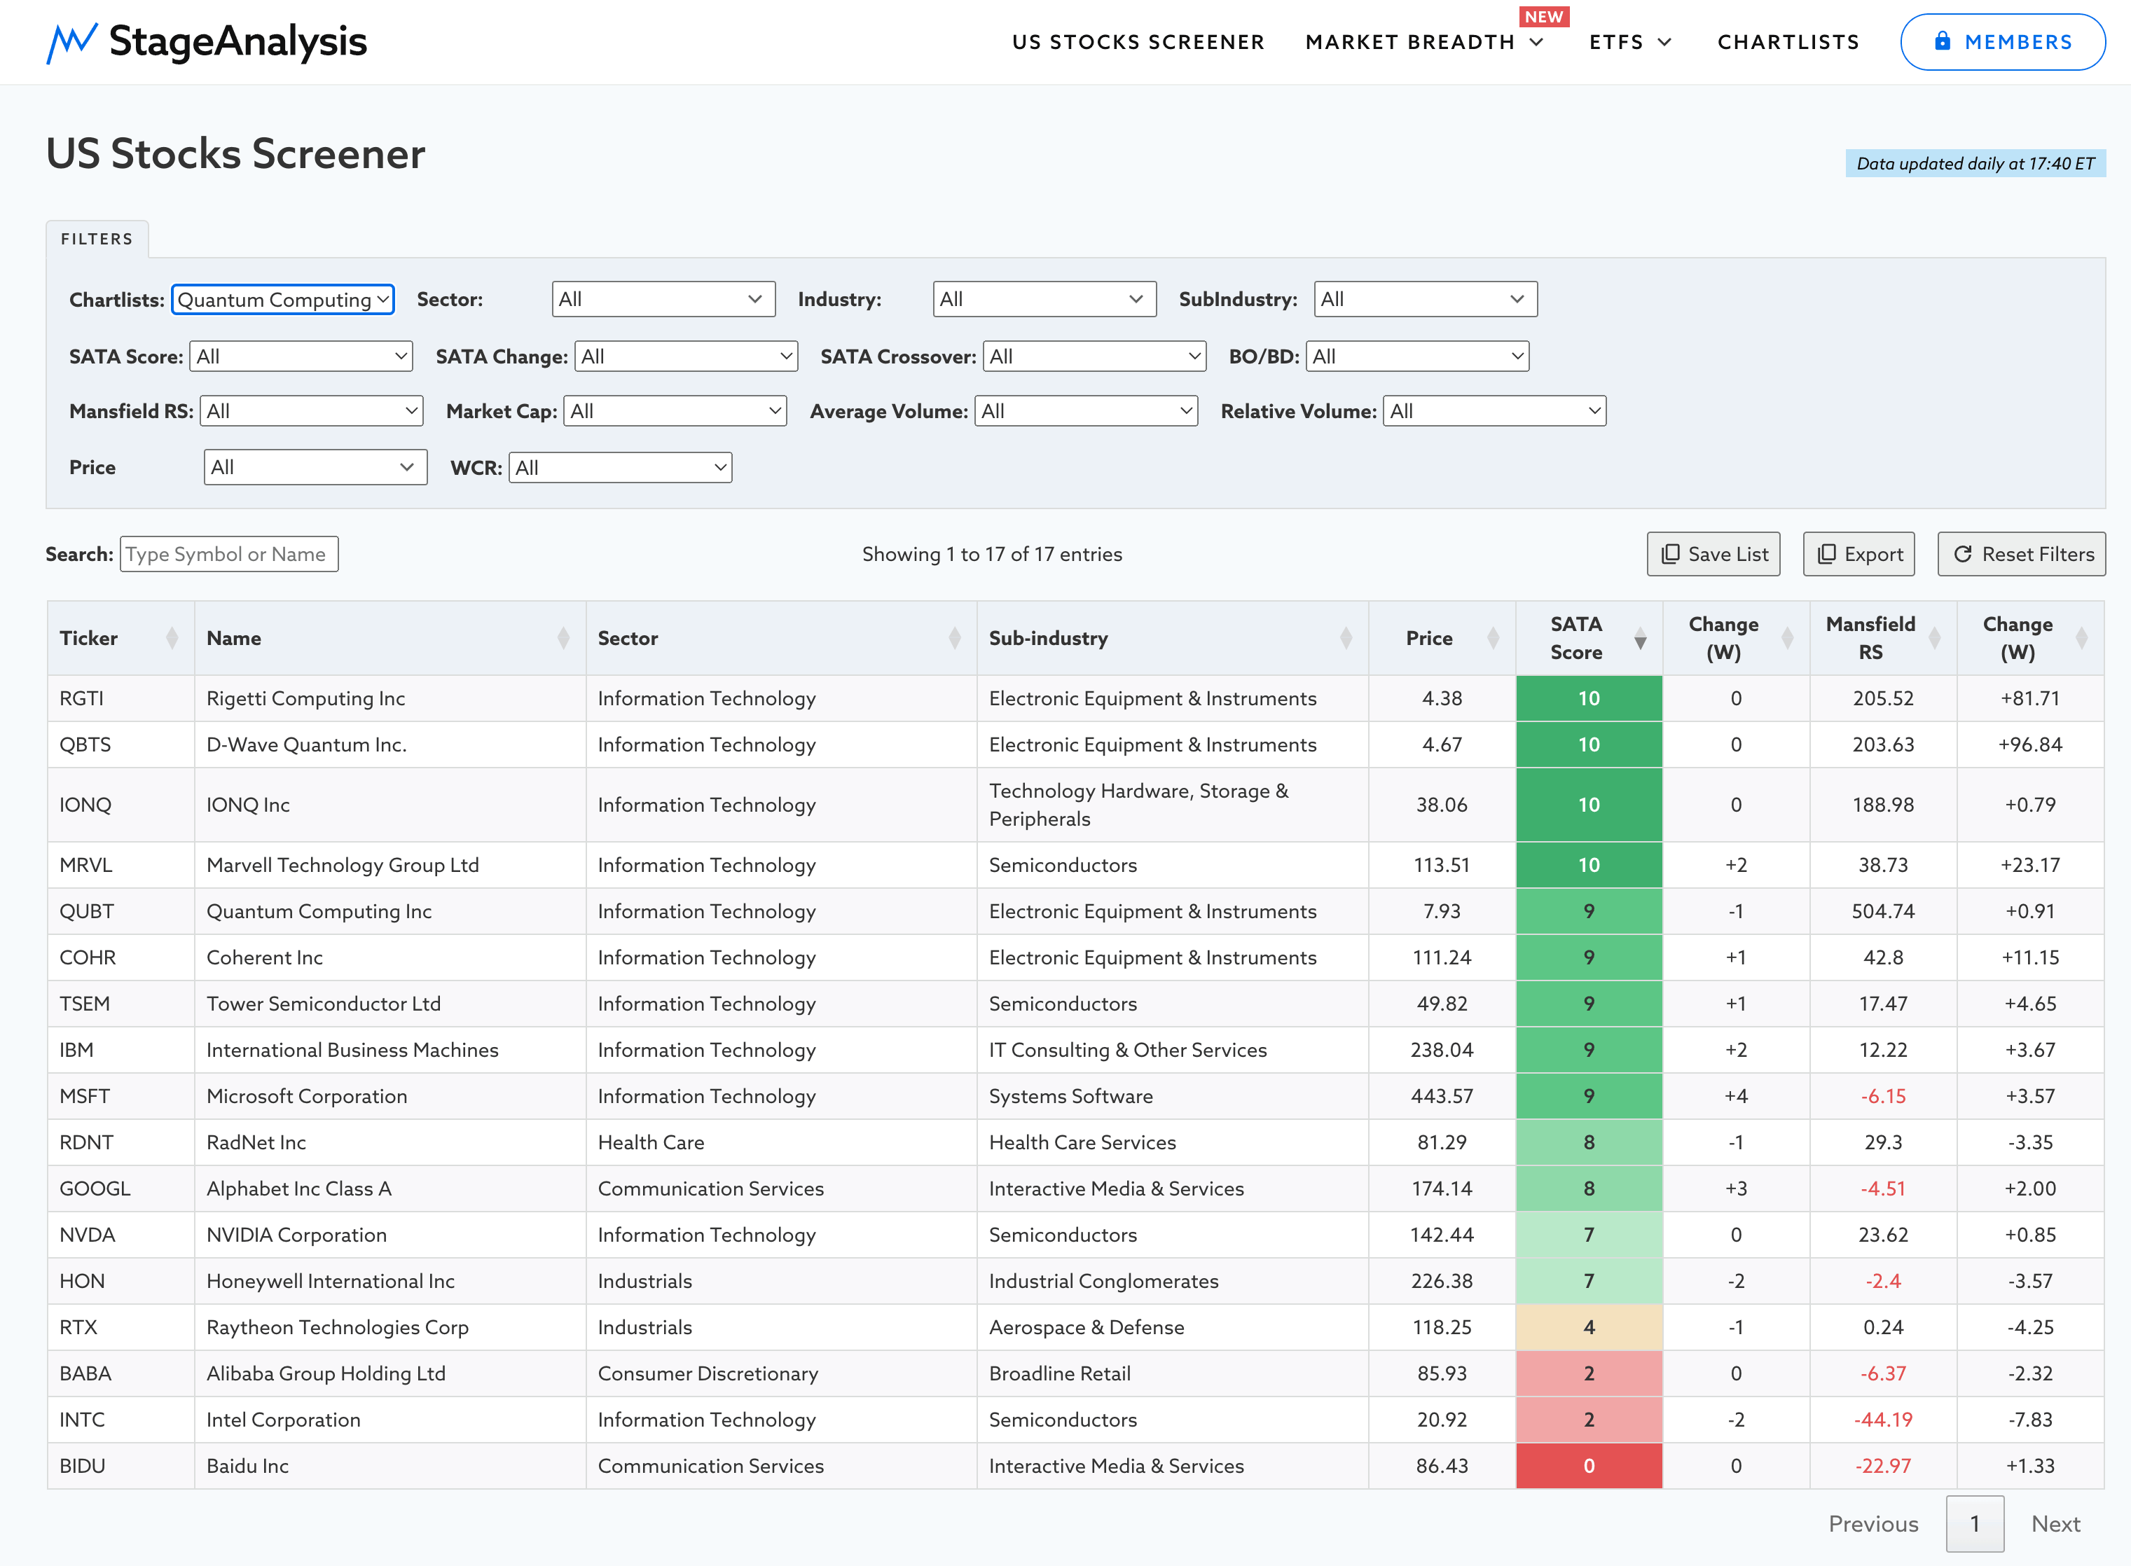Image resolution: width=2131 pixels, height=1566 pixels.
Task: Open the WCR filter dropdown
Action: (x=621, y=467)
